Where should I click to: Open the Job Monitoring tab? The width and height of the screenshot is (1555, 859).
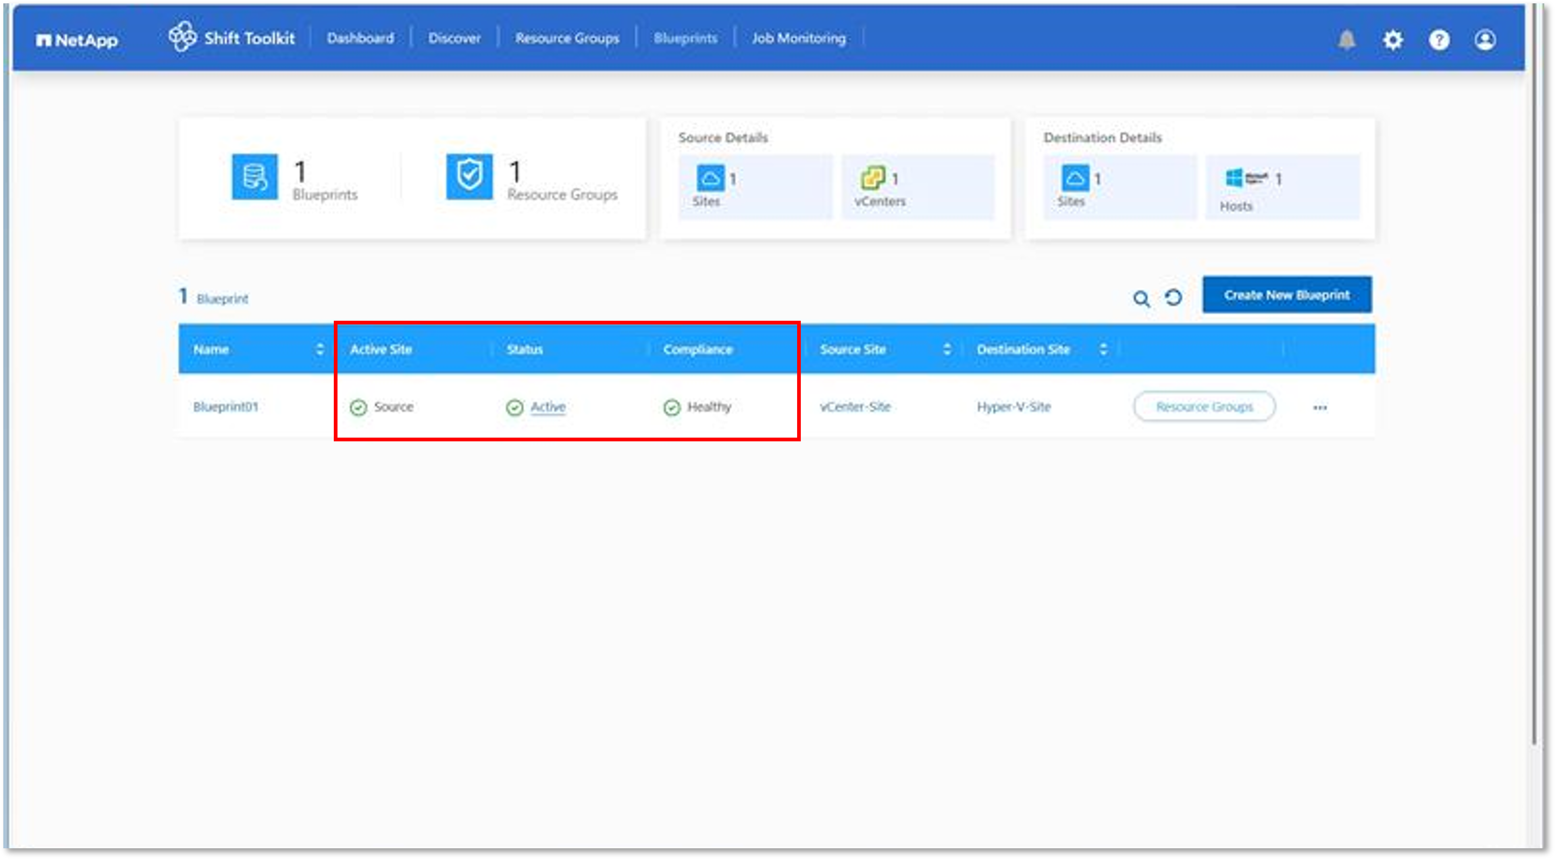(x=799, y=38)
